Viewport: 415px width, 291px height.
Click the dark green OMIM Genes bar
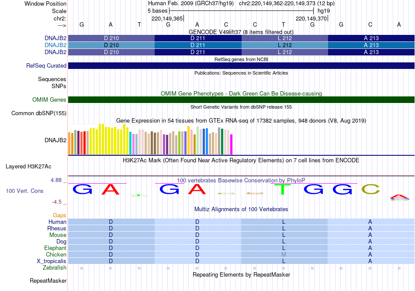click(x=241, y=99)
